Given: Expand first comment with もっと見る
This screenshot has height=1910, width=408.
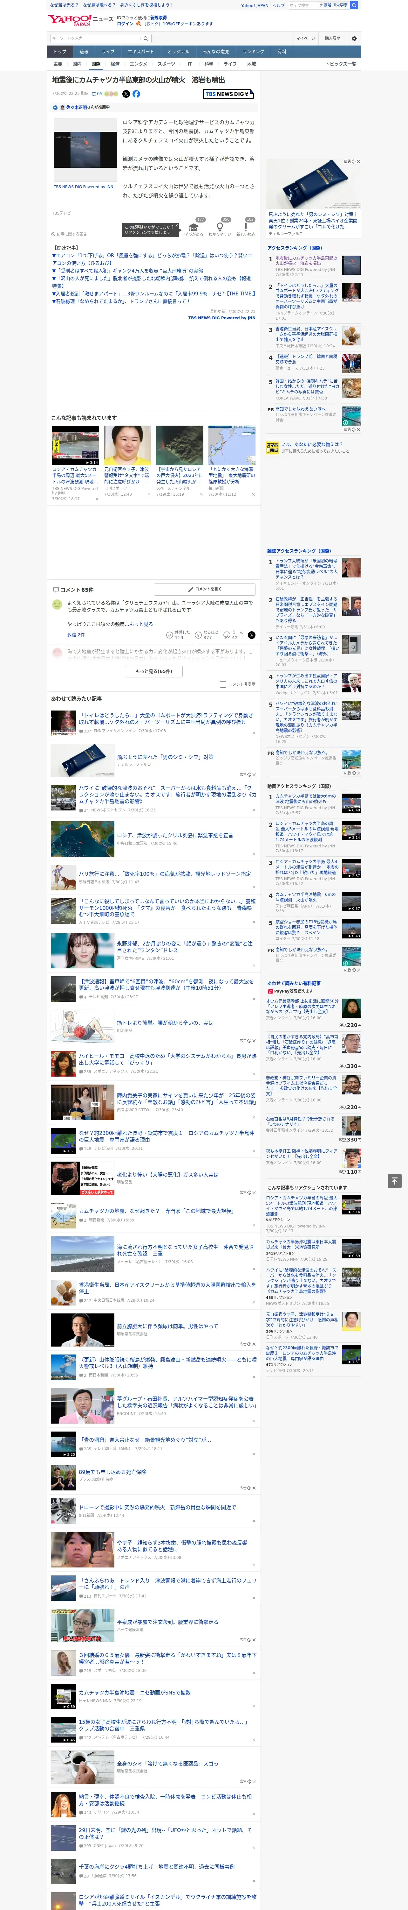Looking at the screenshot, I should coord(141,624).
